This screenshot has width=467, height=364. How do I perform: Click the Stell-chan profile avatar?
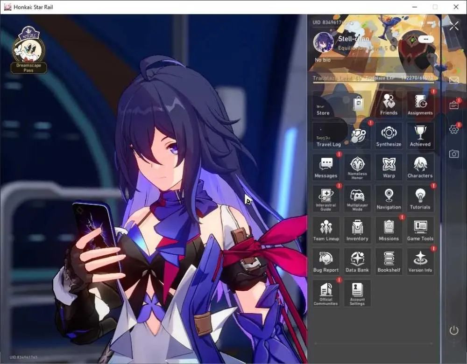(x=323, y=42)
